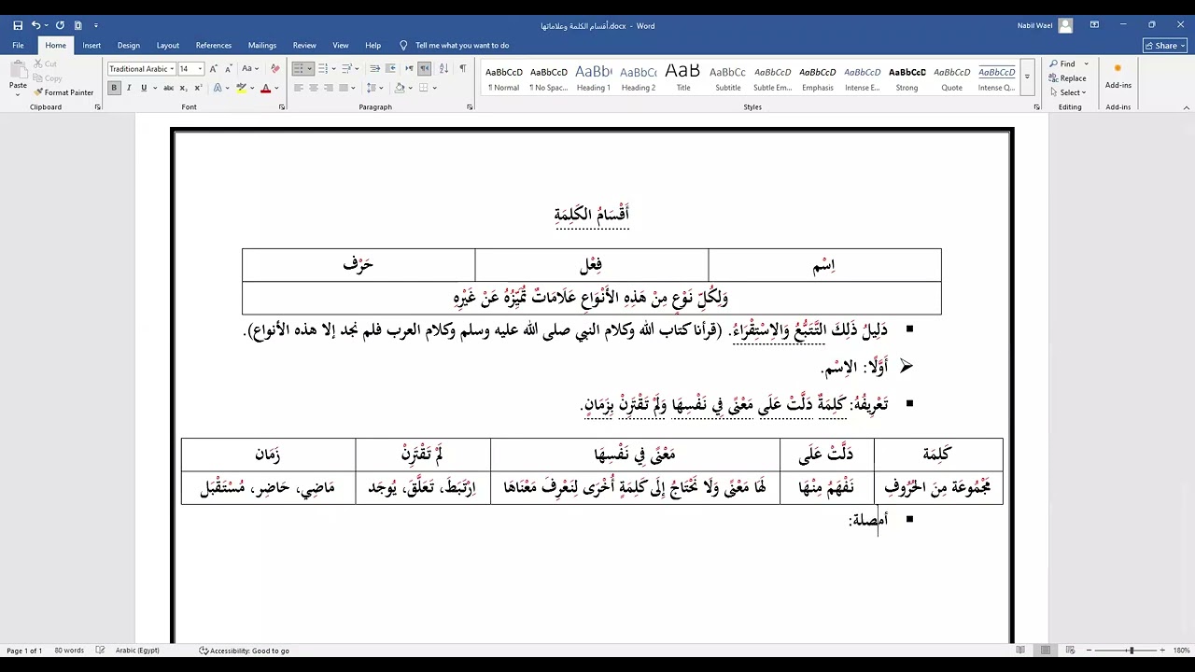Toggle Italic formatting
This screenshot has width=1195, height=672.
129,88
